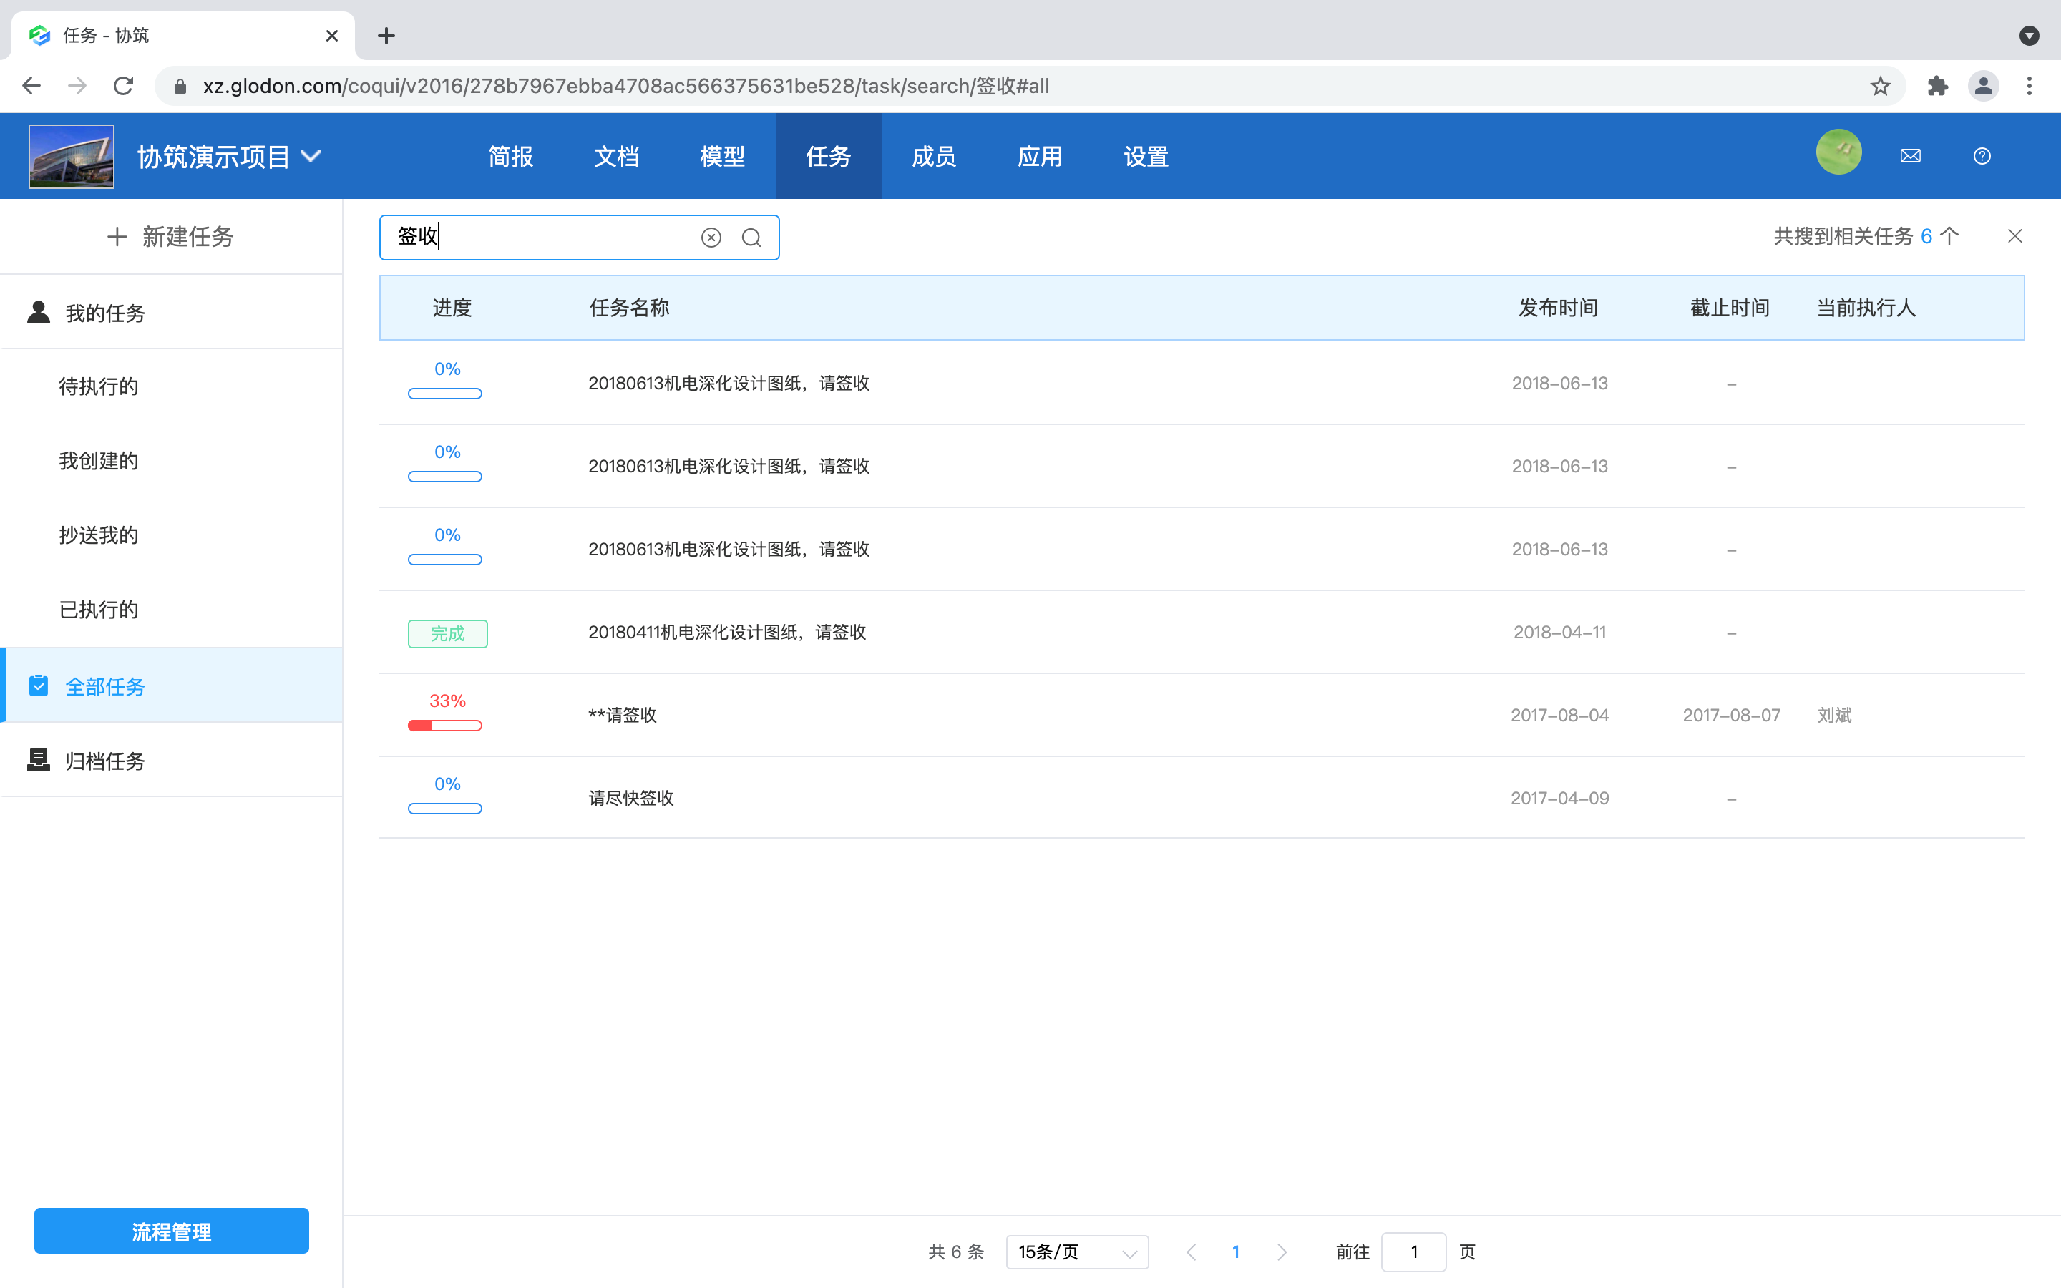Open the 流程管理 button

(170, 1230)
